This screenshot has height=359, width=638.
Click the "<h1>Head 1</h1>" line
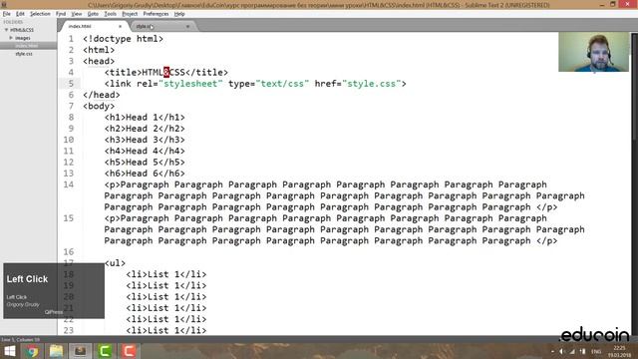pyautogui.click(x=145, y=118)
